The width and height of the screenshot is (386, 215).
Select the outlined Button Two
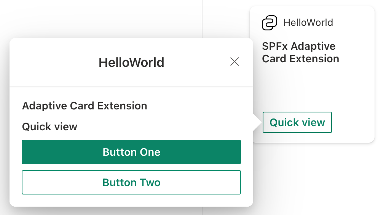click(131, 182)
